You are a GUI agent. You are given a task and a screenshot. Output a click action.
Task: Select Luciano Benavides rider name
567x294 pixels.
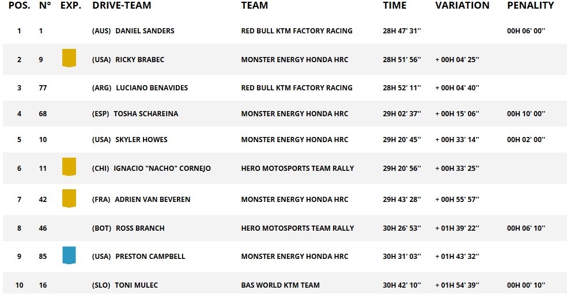(152, 88)
